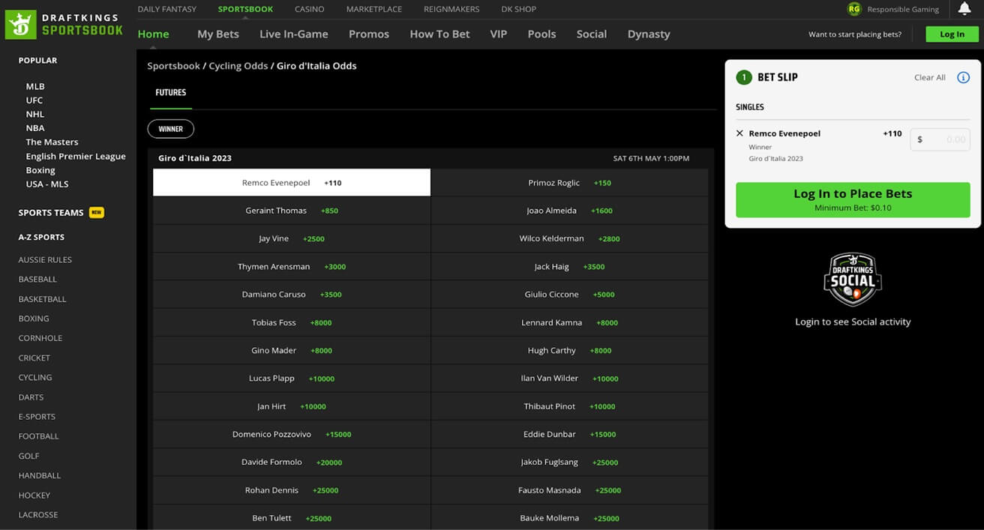Expand the Cycling sports category

(x=34, y=377)
